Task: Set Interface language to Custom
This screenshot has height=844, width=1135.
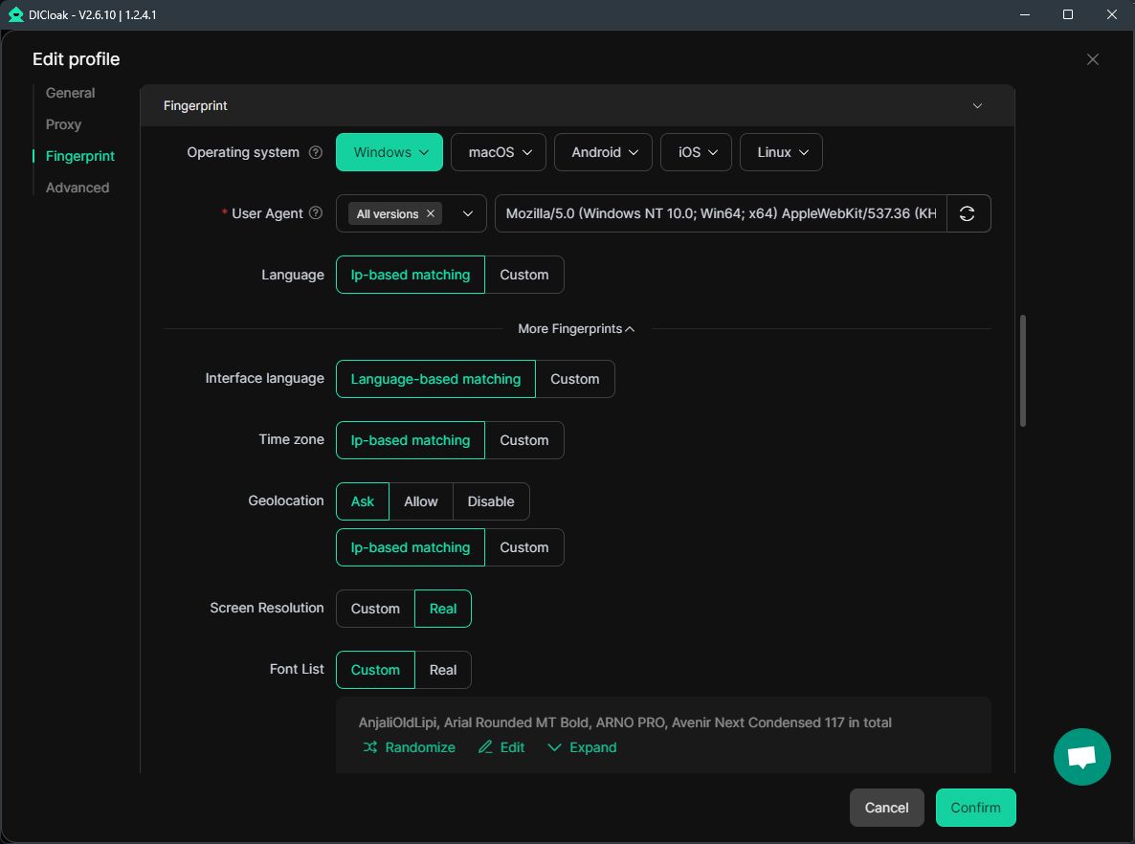Action: [x=575, y=379]
